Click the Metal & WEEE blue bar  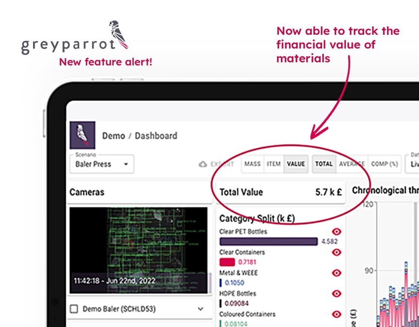click(x=220, y=282)
